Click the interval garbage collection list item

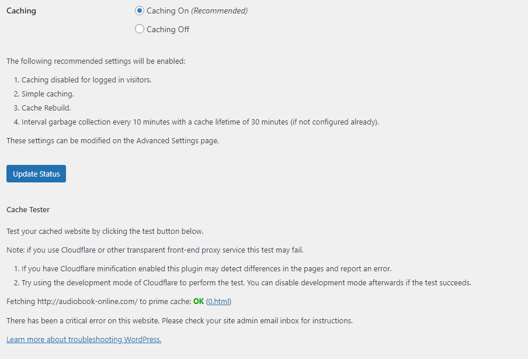(200, 122)
